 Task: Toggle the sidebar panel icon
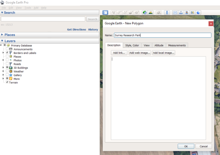(105, 13)
